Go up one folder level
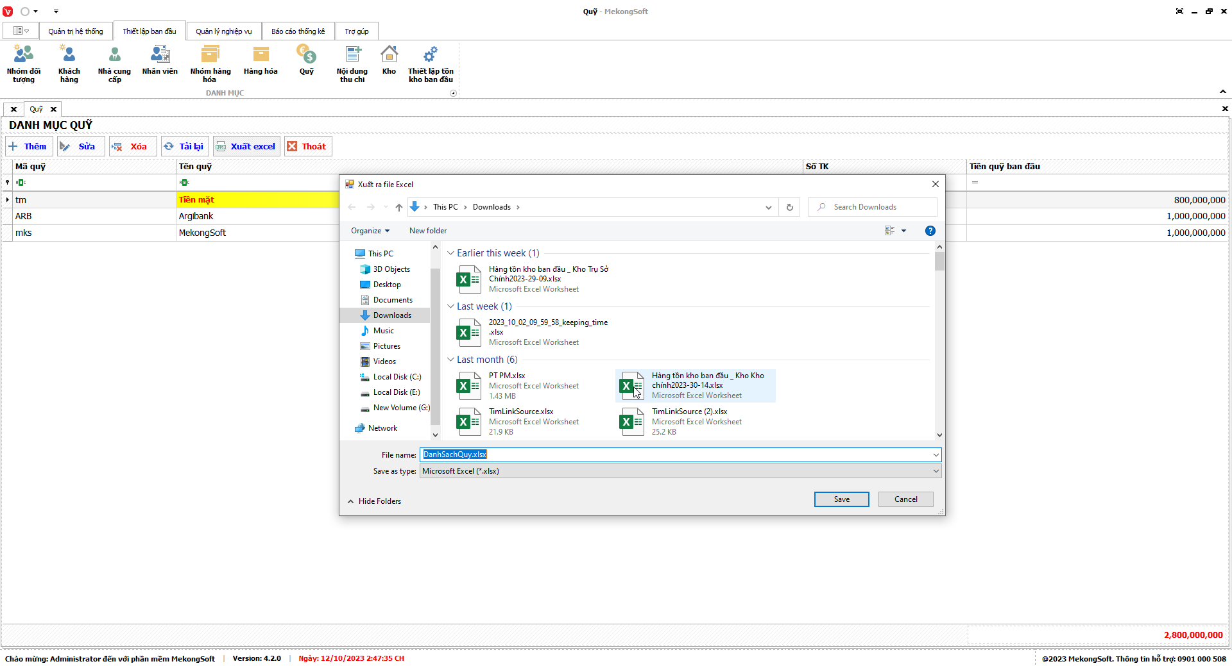The height and width of the screenshot is (666, 1232). [x=399, y=207]
